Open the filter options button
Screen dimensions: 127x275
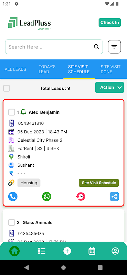click(x=114, y=47)
